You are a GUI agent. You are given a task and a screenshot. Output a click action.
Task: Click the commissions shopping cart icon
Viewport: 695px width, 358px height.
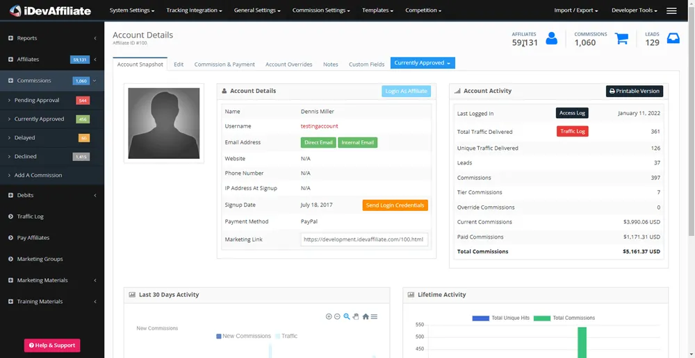(x=621, y=39)
